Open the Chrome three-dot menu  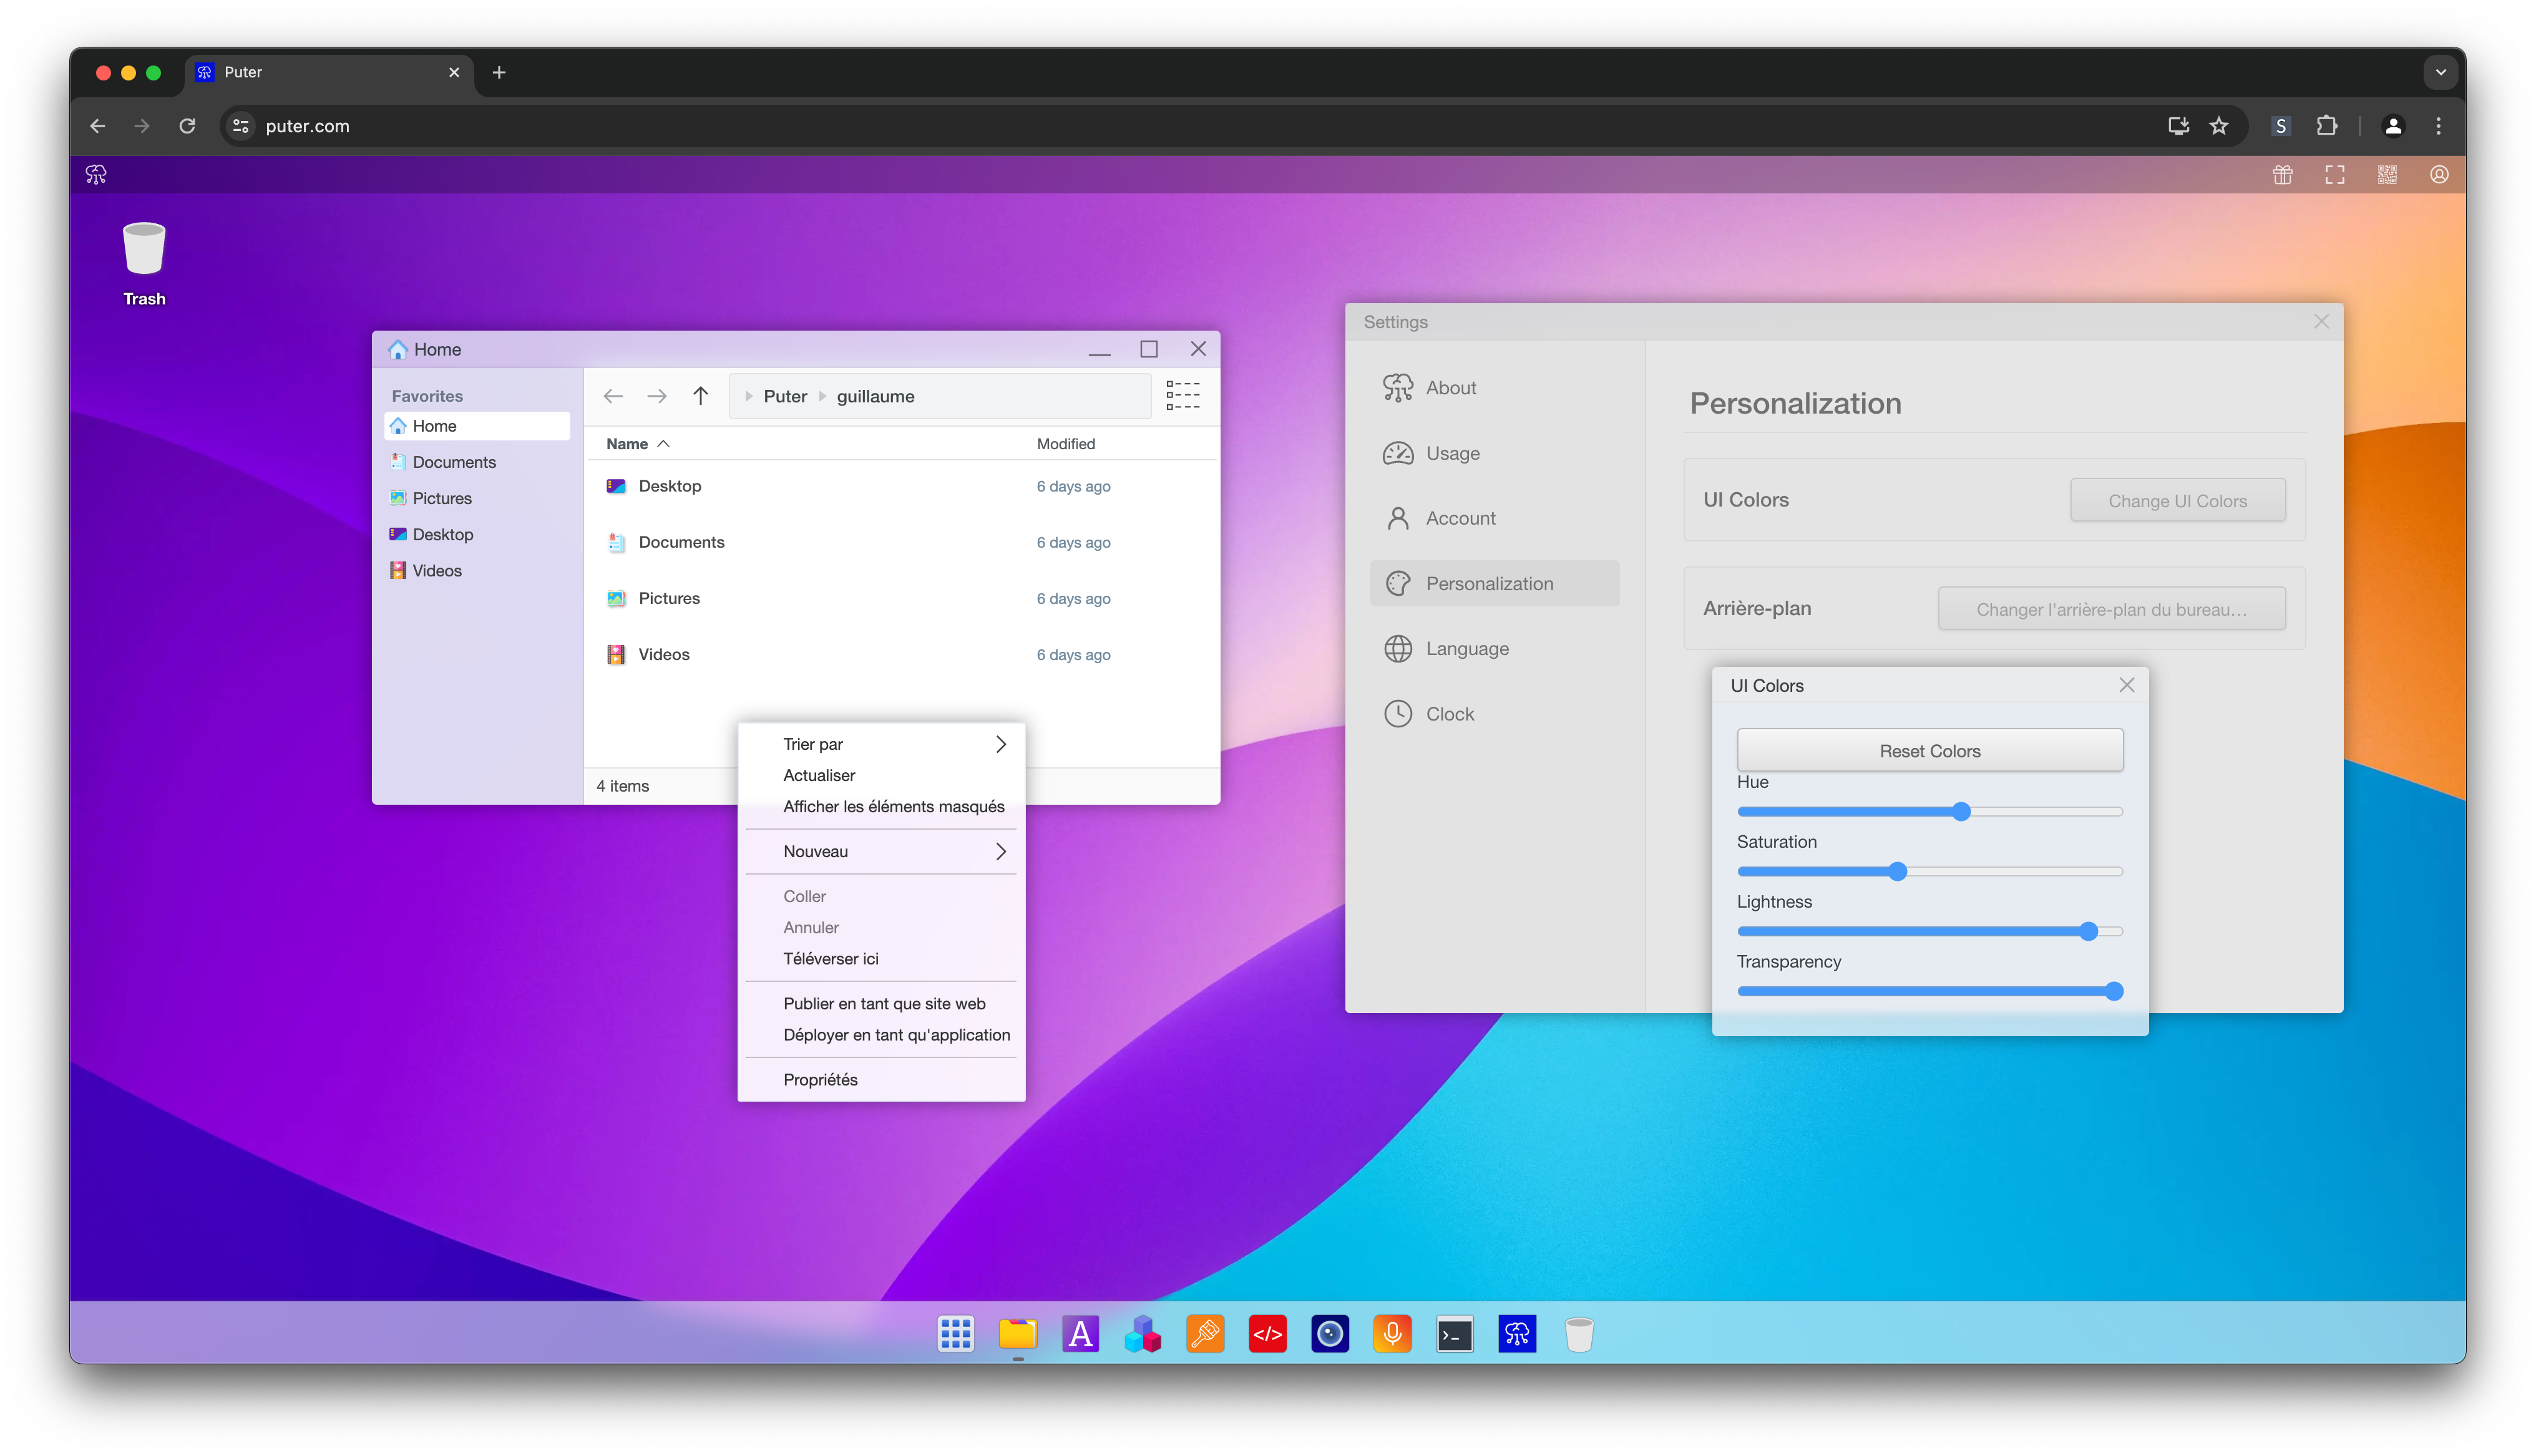click(x=2438, y=126)
